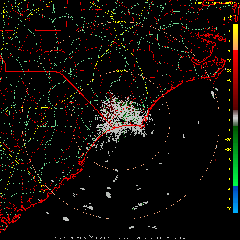
Task: Click the NEXLAB-College of DuPage credit text
Action: pos(215,3)
